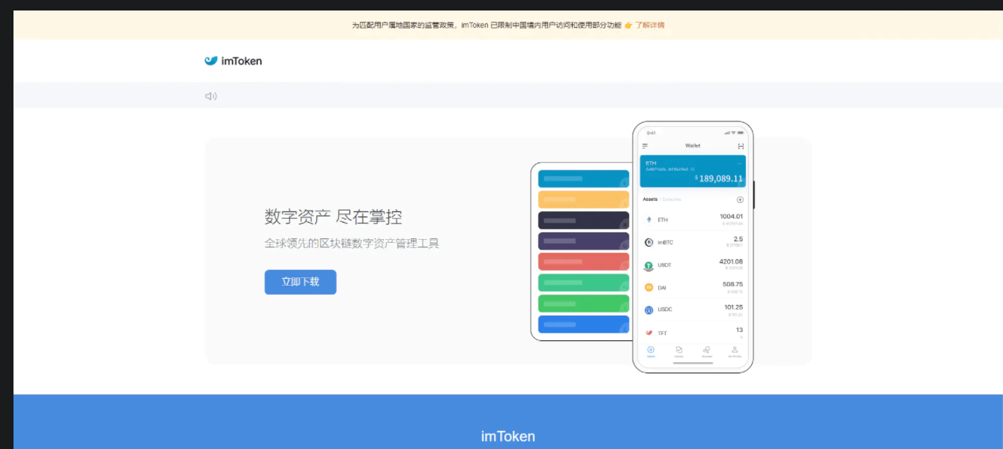Click the plus icon to add a token
Image resolution: width=1003 pixels, height=449 pixels.
tap(740, 199)
